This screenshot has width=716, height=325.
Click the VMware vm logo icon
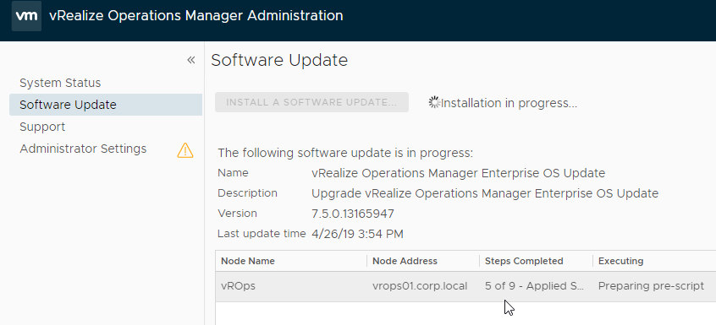pyautogui.click(x=26, y=16)
